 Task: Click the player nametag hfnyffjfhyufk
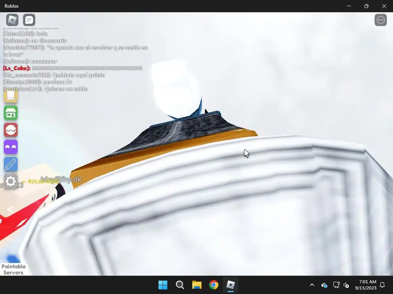coord(61,180)
